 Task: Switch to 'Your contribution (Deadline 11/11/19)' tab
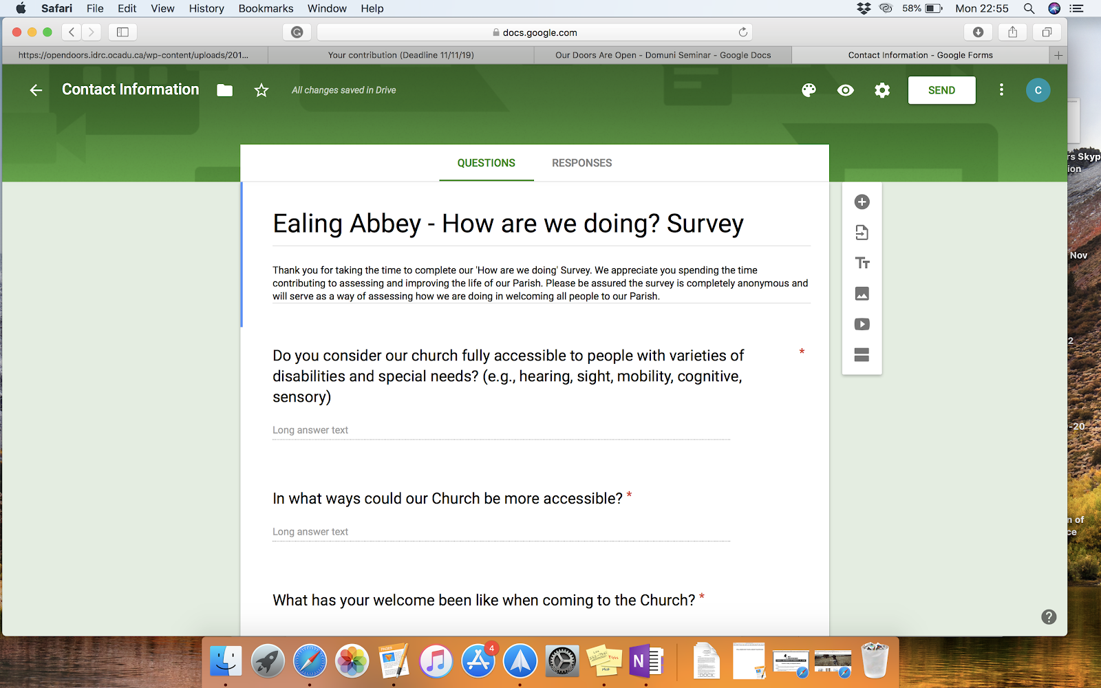pyautogui.click(x=401, y=55)
